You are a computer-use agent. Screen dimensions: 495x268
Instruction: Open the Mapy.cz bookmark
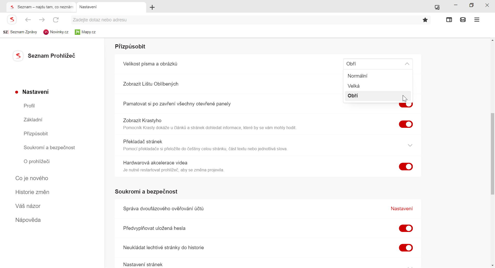(85, 32)
